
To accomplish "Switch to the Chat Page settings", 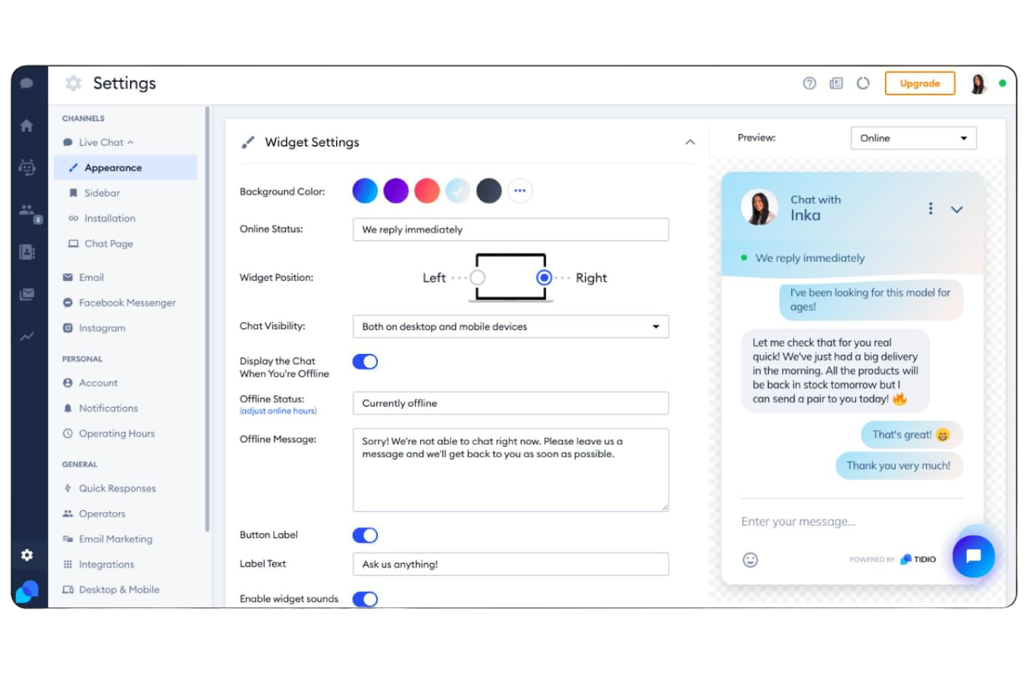I will [107, 244].
